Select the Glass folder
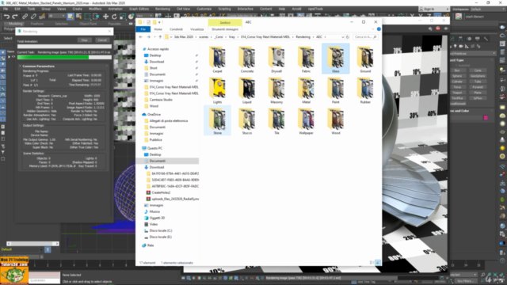Screen dimensions: 507x285 336,59
